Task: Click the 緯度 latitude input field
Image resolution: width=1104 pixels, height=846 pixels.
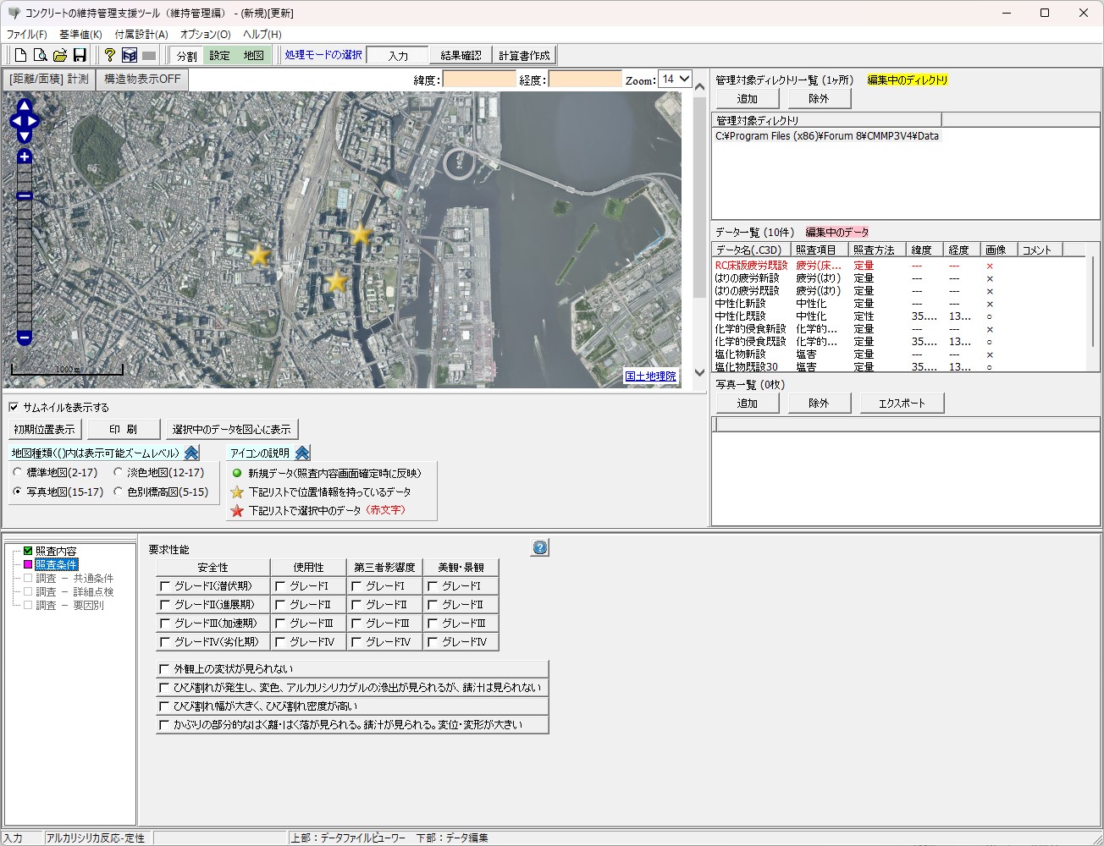Action: (478, 80)
